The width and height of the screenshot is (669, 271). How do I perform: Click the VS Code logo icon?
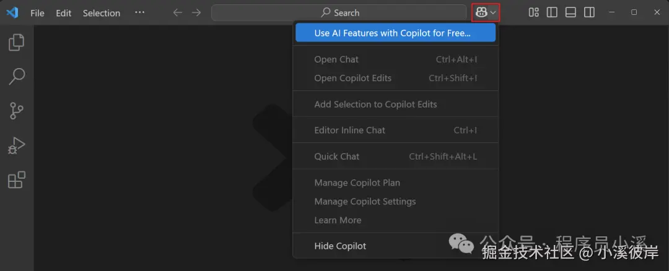coord(12,12)
